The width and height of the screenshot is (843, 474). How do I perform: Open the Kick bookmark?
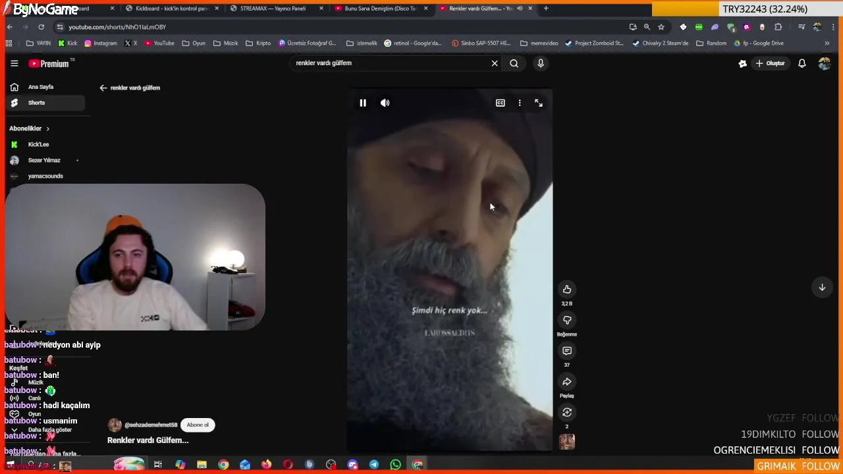67,43
